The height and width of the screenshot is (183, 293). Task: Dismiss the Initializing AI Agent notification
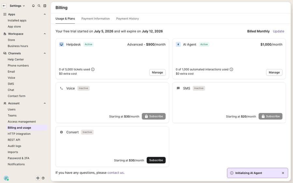(x=283, y=173)
